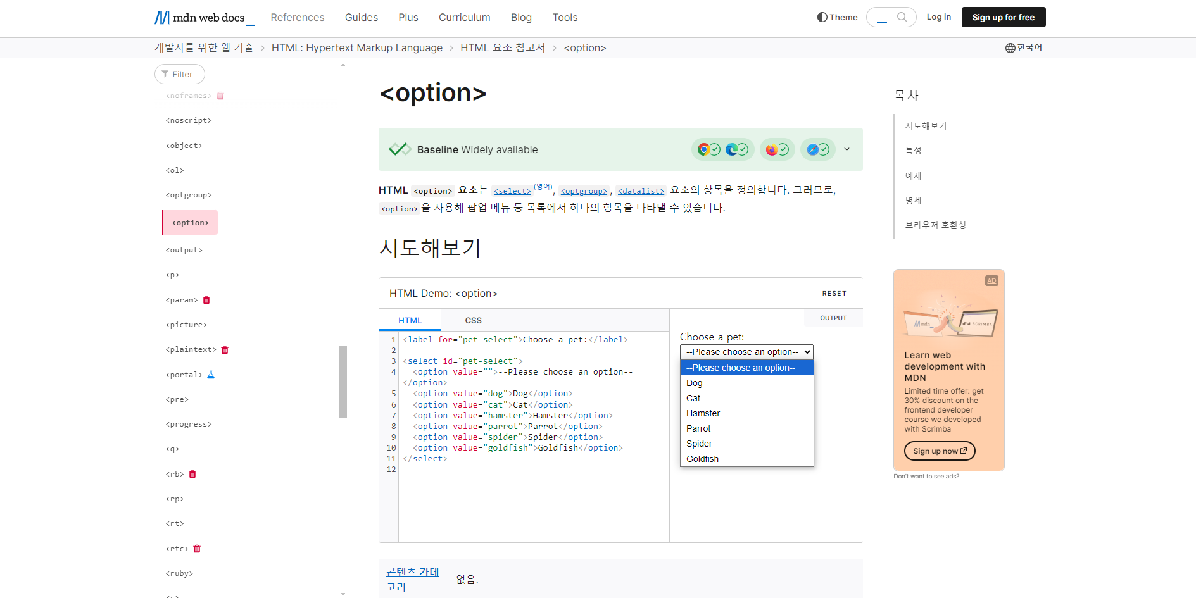Reset the HTML demo
1196x598 pixels.
(x=834, y=294)
